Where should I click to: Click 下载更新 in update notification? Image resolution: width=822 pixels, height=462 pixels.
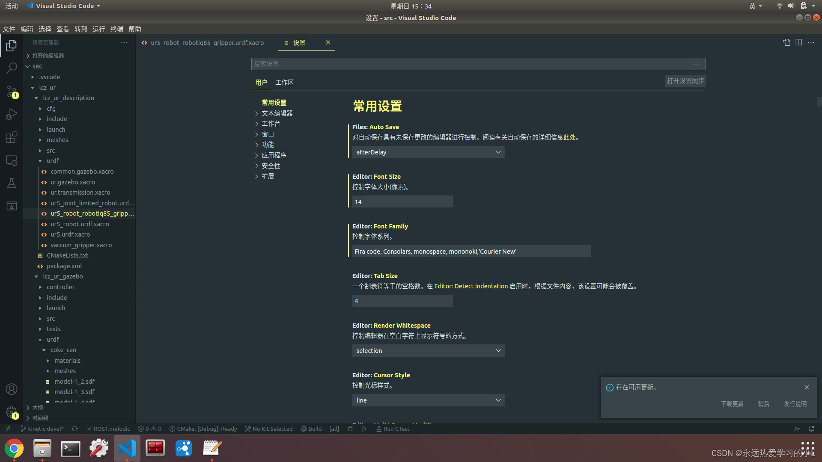pyautogui.click(x=732, y=404)
